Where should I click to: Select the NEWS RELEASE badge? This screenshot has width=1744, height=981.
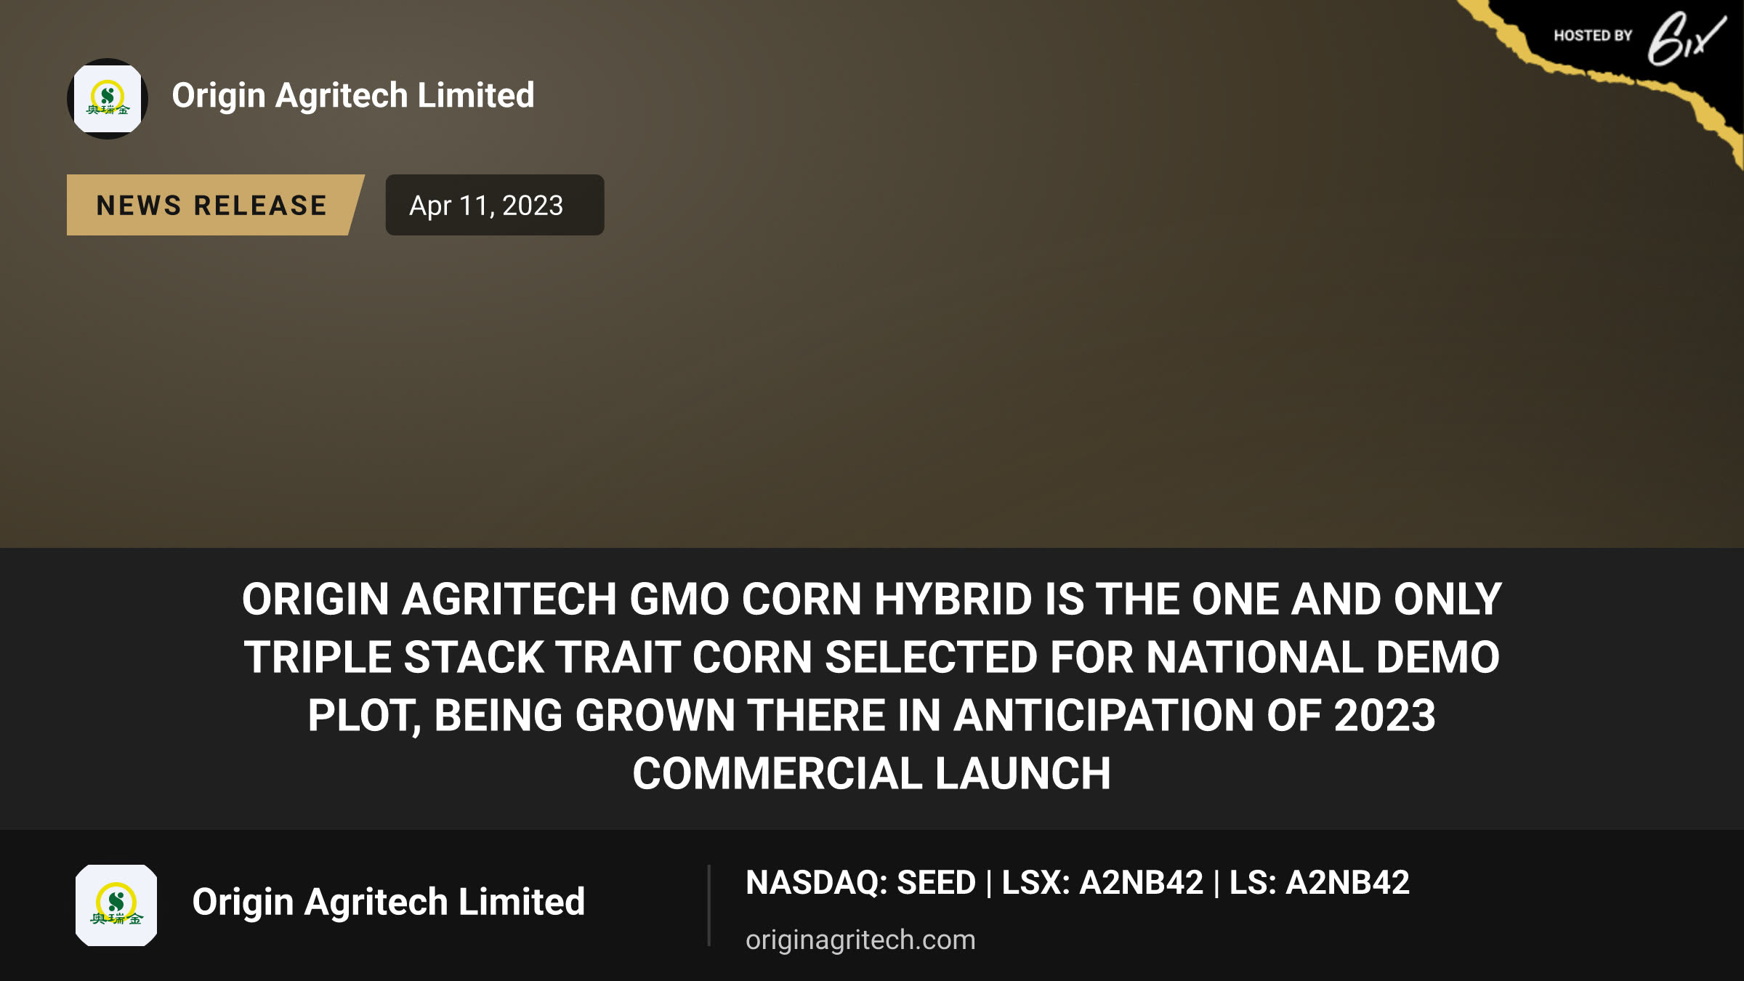pos(215,205)
